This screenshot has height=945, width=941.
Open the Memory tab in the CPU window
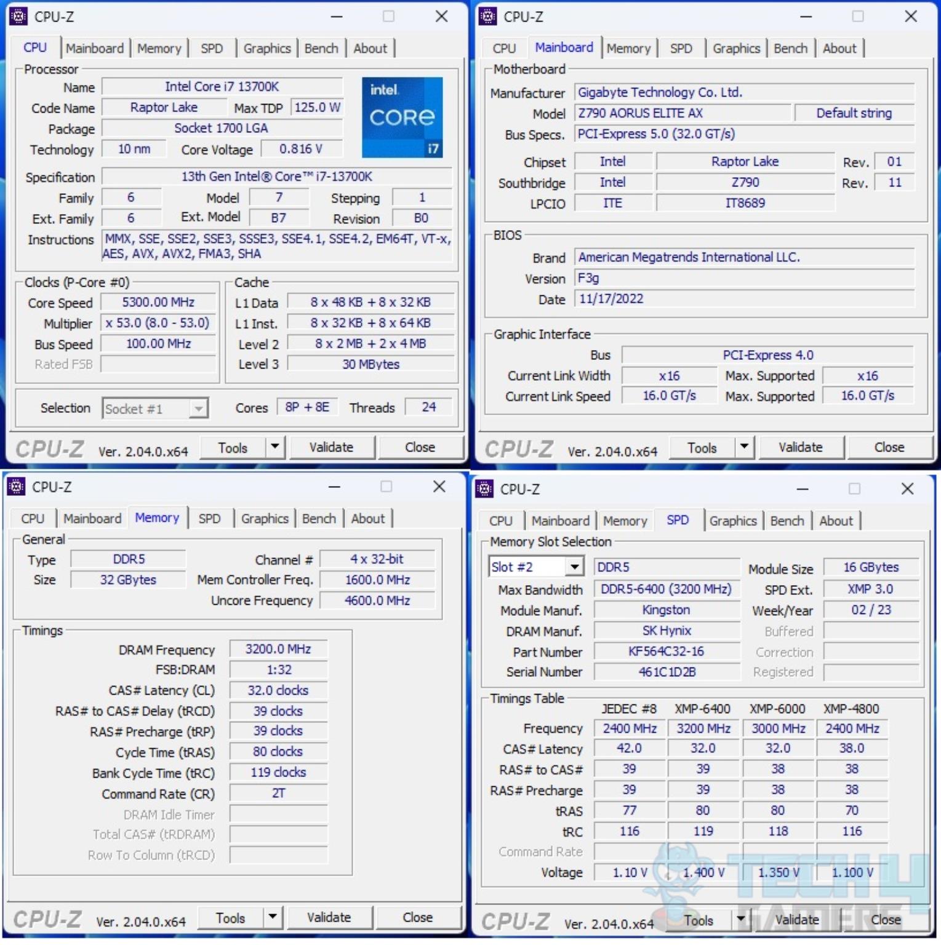coord(159,48)
